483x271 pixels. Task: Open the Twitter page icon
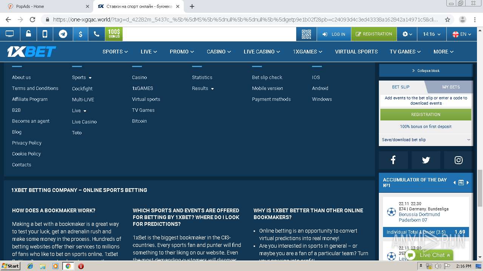point(426,160)
